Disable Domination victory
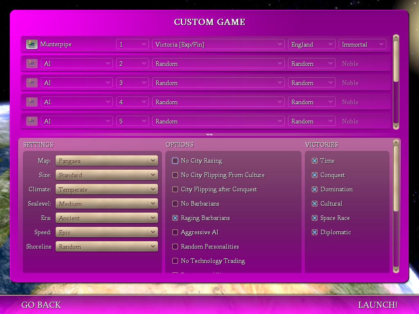Image resolution: width=419 pixels, height=314 pixels. point(315,189)
